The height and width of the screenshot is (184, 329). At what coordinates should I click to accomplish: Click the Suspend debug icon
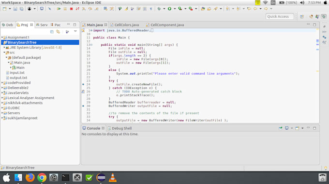[65, 9]
